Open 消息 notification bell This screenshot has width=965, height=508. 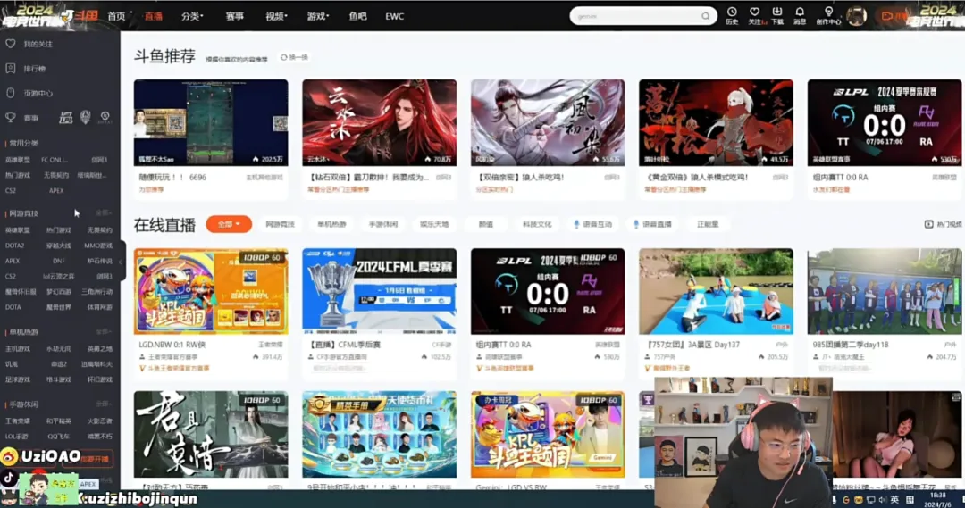click(800, 12)
